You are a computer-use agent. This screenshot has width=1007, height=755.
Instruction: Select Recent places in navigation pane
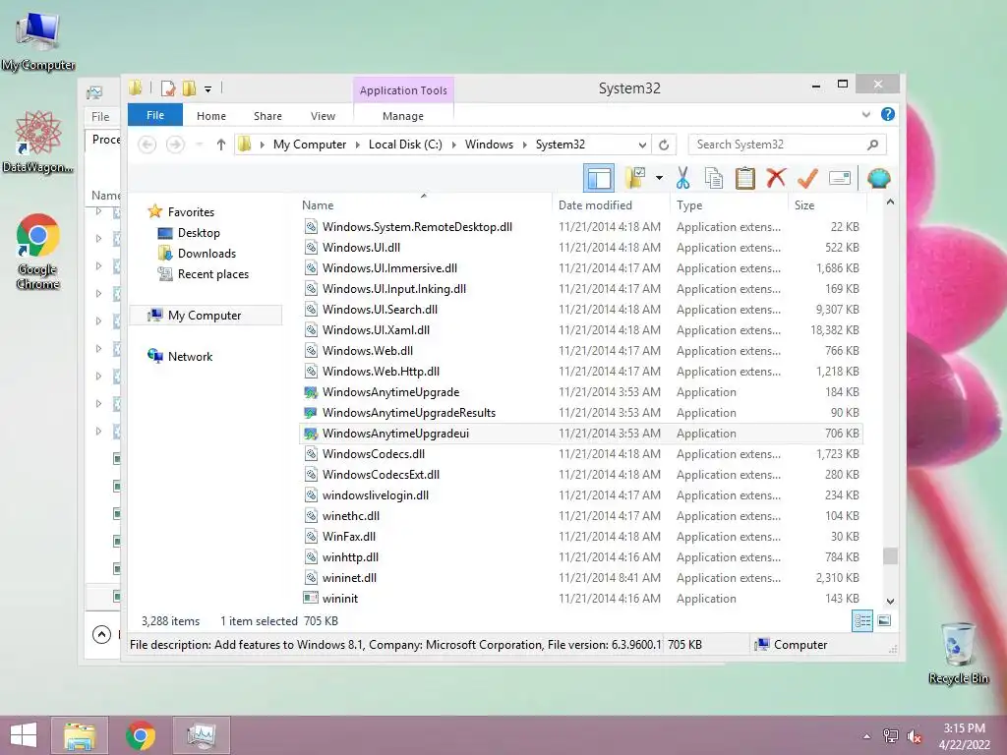pyautogui.click(x=212, y=274)
